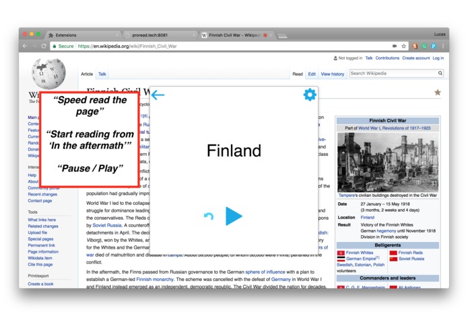Open the Finnish Reds belligerent link
This screenshot has height=332, width=468.
pos(410,253)
